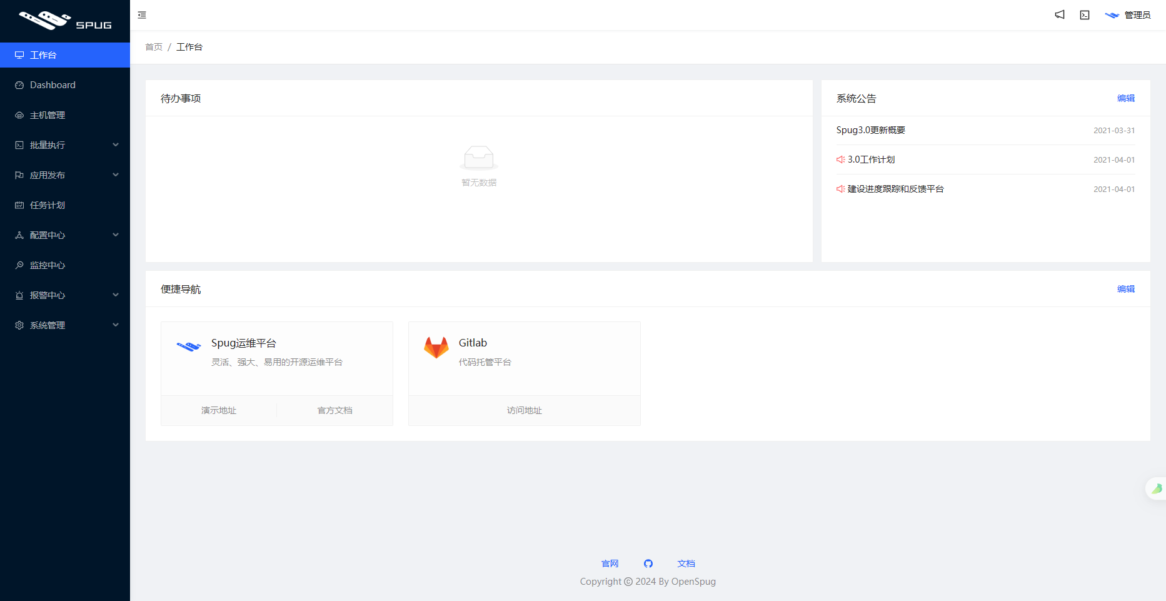Edit the 系统公告 panel
Image resolution: width=1166 pixels, height=601 pixels.
(x=1126, y=98)
